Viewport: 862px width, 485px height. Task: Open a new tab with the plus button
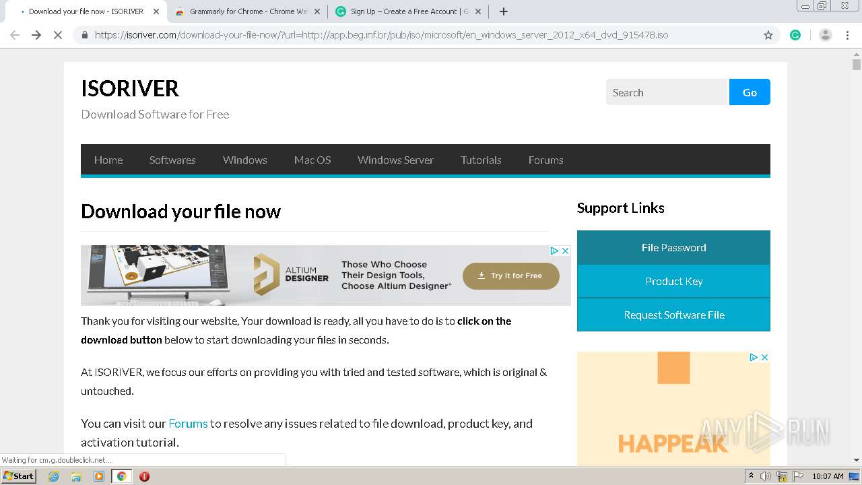click(x=504, y=11)
